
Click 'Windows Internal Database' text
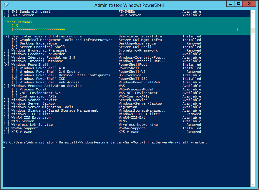pos(37,61)
